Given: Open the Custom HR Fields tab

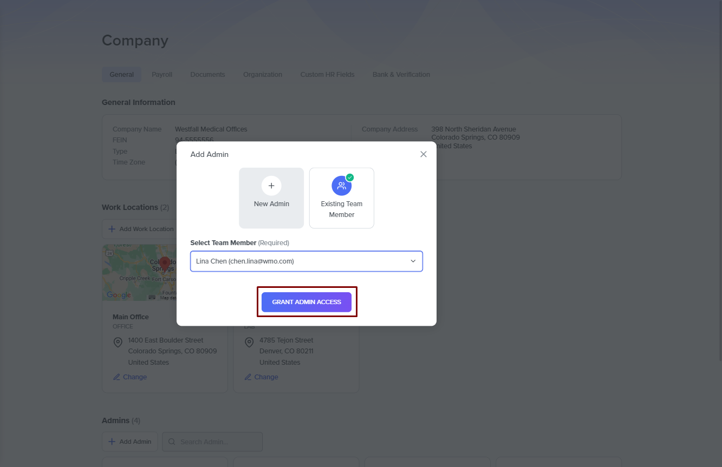Looking at the screenshot, I should 327,75.
